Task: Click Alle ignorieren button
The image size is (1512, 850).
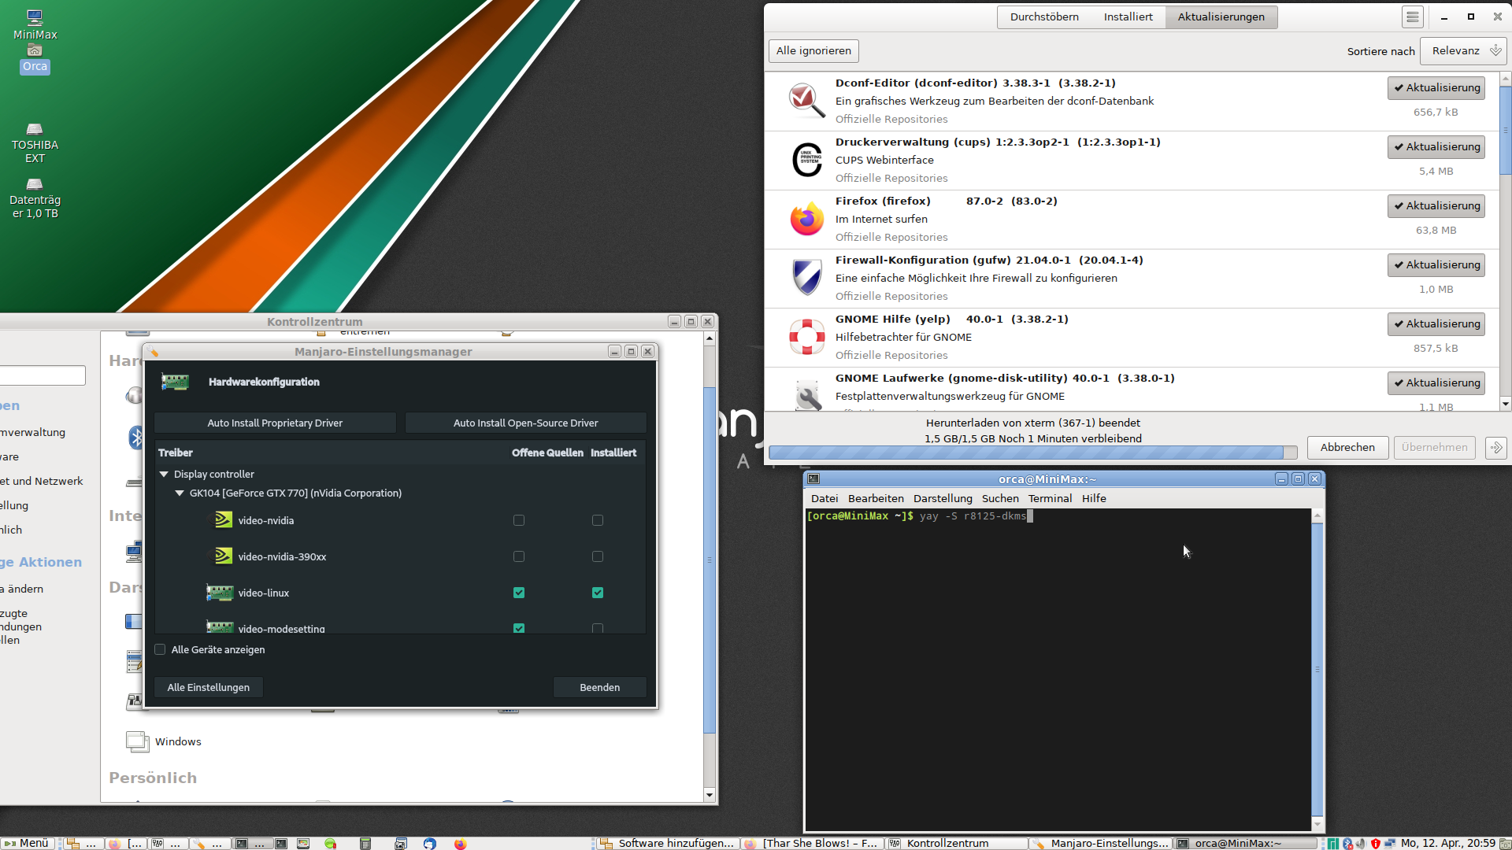Action: coord(813,51)
